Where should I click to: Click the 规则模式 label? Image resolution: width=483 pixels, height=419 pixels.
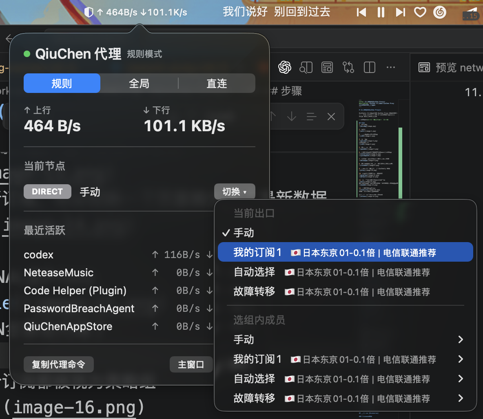pos(144,54)
